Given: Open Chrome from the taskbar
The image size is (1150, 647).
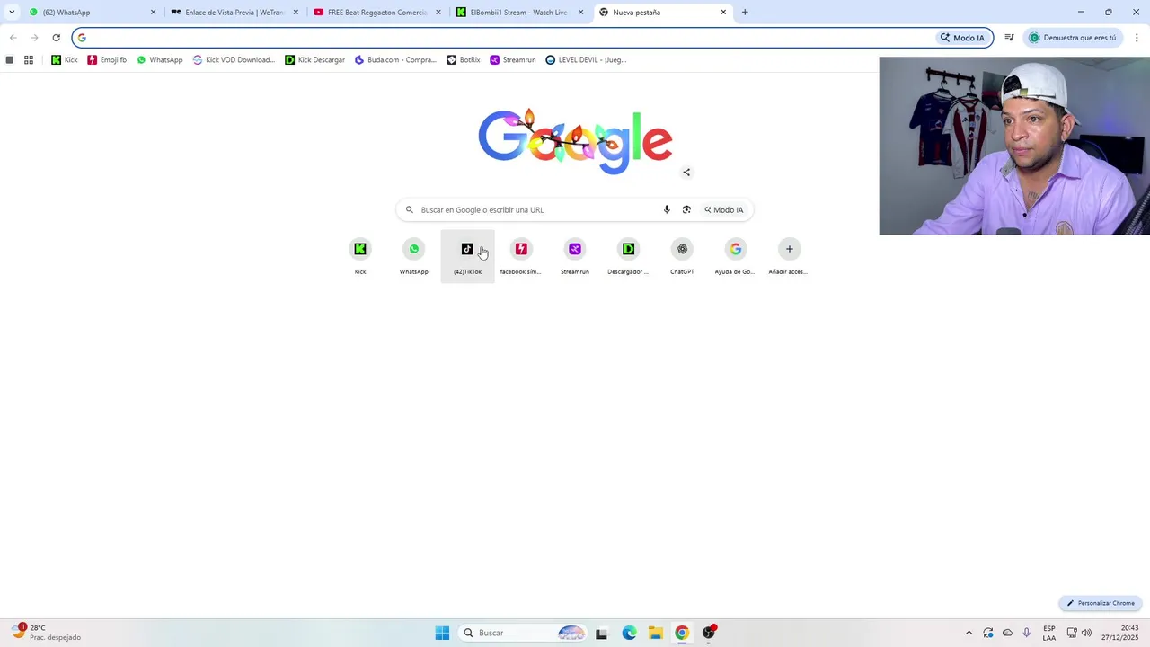Looking at the screenshot, I should 682,633.
